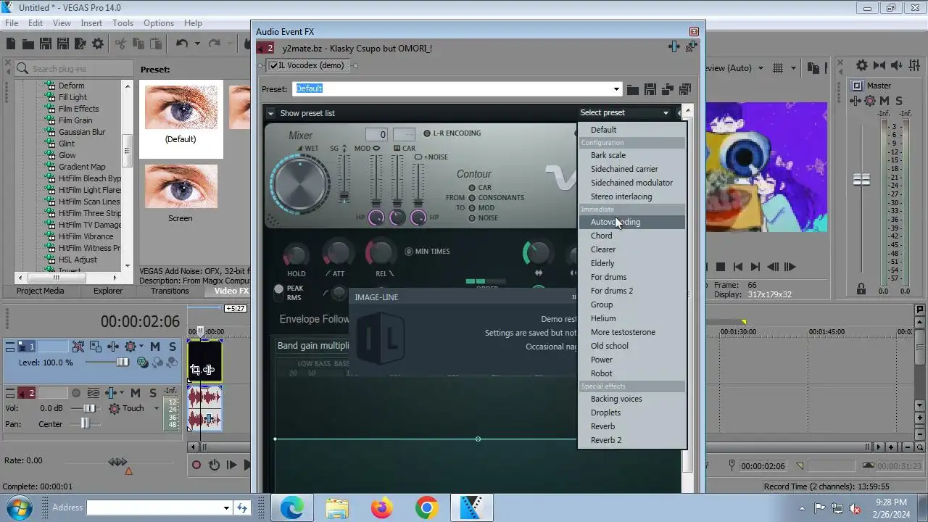
Task: Create new project from toolbar
Action: click(10, 44)
